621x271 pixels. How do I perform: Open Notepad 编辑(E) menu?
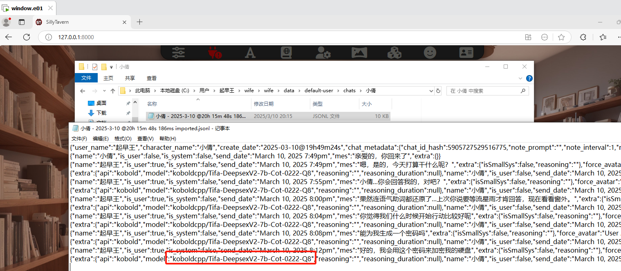click(101, 139)
